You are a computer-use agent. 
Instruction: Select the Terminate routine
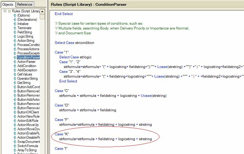24,28
